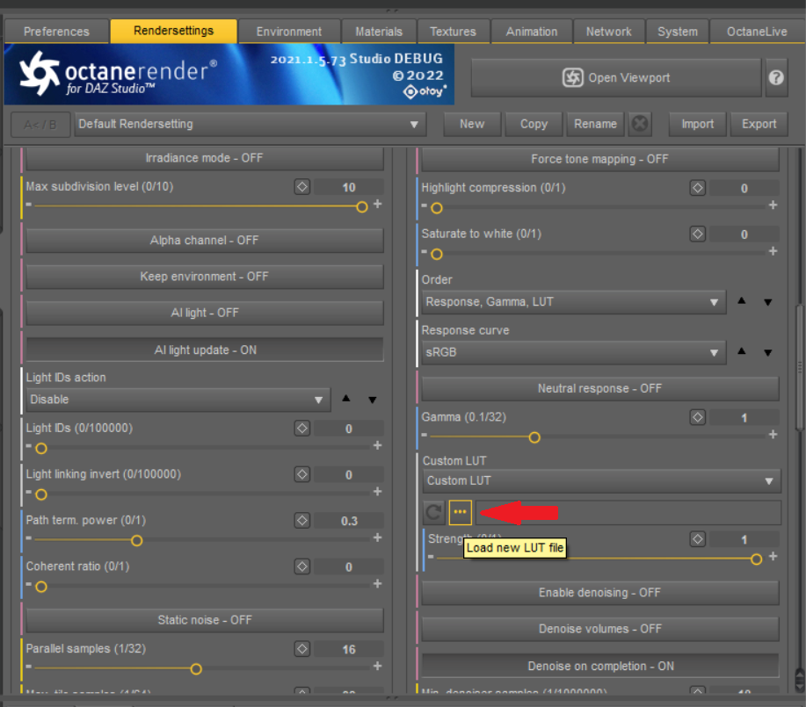Click down arrow next to Light IDs action

coord(373,400)
